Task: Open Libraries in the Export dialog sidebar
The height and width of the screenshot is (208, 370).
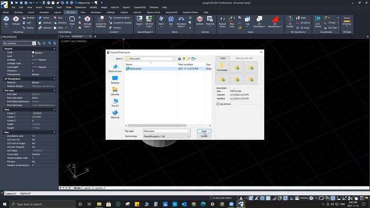Action: tap(115, 91)
